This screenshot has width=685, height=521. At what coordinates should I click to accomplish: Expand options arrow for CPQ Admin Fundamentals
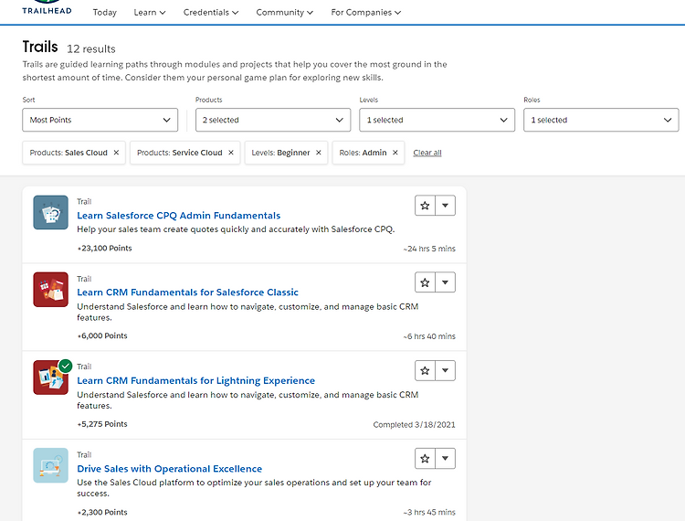(x=445, y=206)
